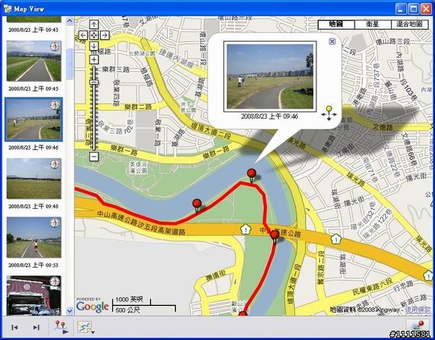
Task: Switch to the 衛星 satellite view
Action: pos(372,24)
